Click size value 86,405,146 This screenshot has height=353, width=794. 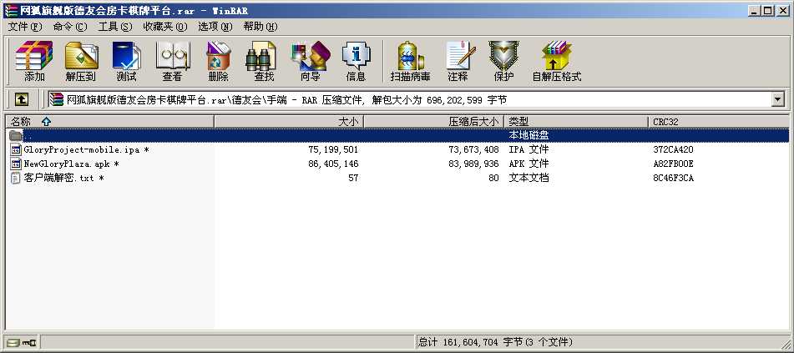(x=333, y=164)
